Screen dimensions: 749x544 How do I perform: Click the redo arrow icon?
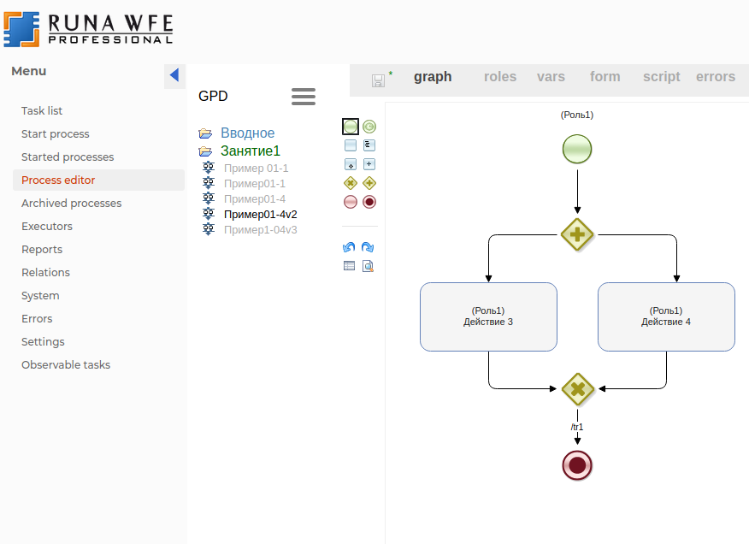(x=368, y=247)
